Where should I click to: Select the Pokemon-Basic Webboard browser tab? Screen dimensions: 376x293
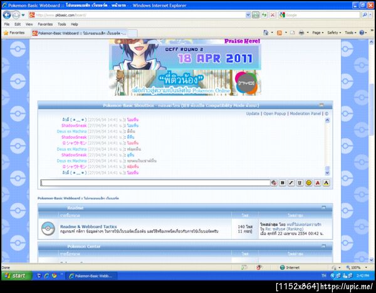point(80,33)
